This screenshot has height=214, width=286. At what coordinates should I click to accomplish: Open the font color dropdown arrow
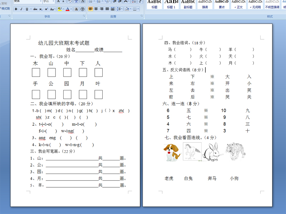(x=71, y=9)
